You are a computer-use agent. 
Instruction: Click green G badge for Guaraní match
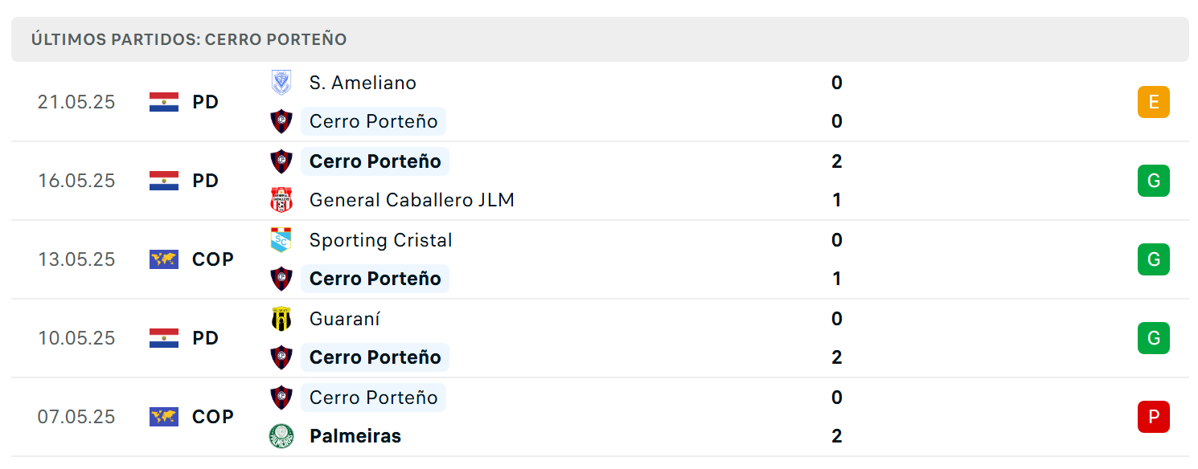(1154, 338)
